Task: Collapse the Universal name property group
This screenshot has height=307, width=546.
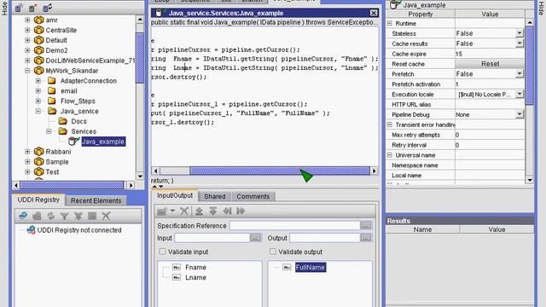Action: [x=390, y=155]
